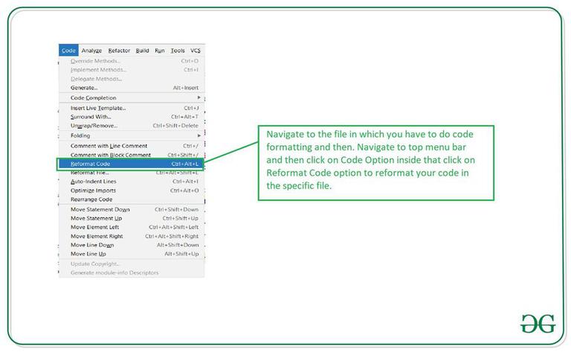The width and height of the screenshot is (571, 352).
Task: Open the Analyze menu
Action: pyautogui.click(x=91, y=51)
